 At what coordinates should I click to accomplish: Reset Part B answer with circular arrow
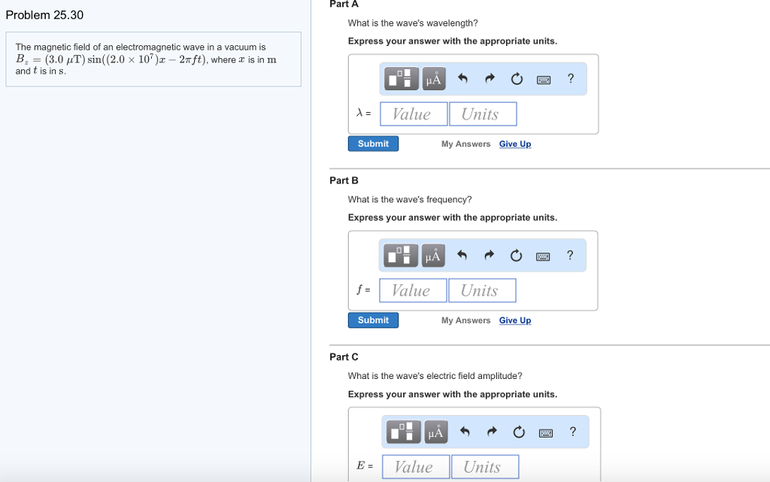516,255
